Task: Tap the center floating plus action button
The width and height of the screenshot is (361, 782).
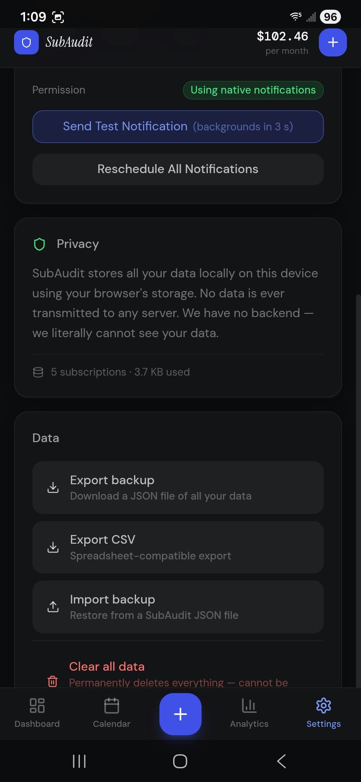Action: click(180, 714)
